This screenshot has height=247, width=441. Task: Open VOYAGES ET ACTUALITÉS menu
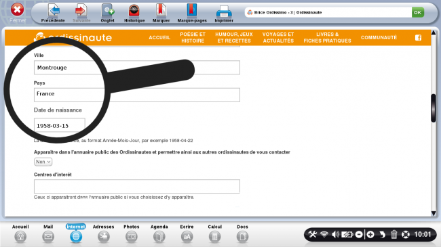tap(278, 37)
